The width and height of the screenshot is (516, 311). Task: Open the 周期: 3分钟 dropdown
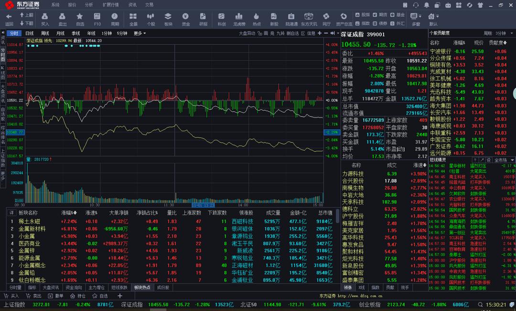click(x=498, y=33)
